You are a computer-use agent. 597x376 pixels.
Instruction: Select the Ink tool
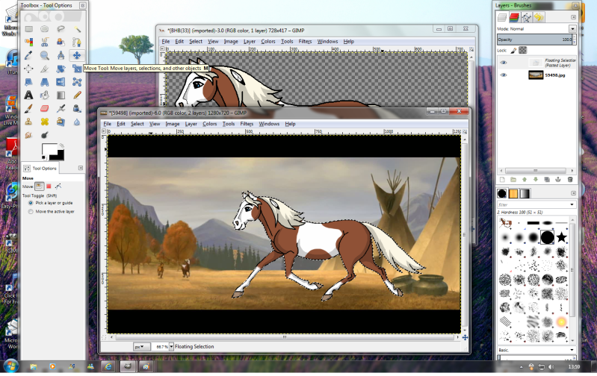click(77, 109)
